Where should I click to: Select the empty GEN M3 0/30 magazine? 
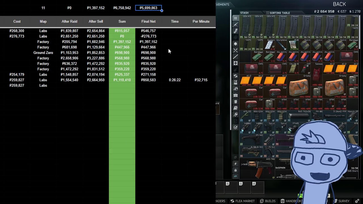pos(269,27)
